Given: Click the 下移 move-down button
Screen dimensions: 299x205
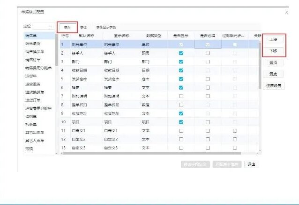Looking at the screenshot, I should tap(273, 51).
